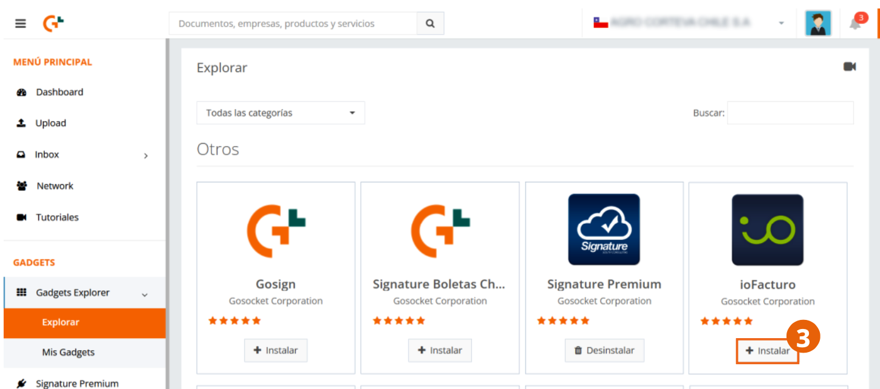Collapse the Gadgets Explorer chevron
Screen dimensions: 880x389
[145, 294]
